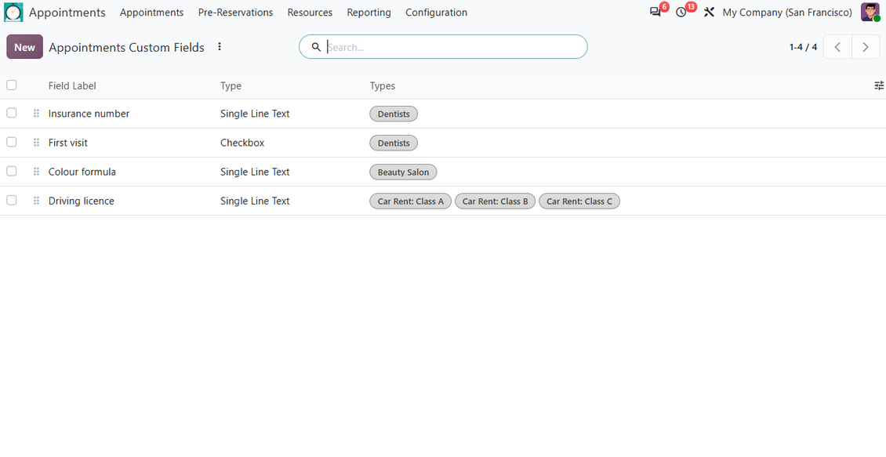Grab the drag handle for Driving licence
This screenshot has width=886, height=457.
point(36,201)
